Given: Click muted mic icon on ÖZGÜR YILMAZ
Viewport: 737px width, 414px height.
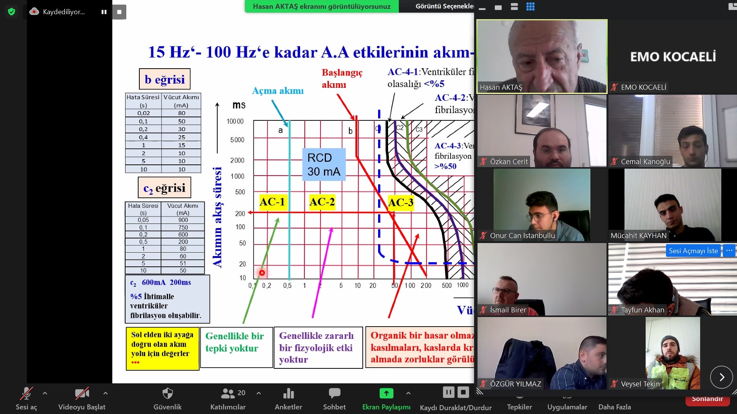Looking at the screenshot, I should point(484,384).
